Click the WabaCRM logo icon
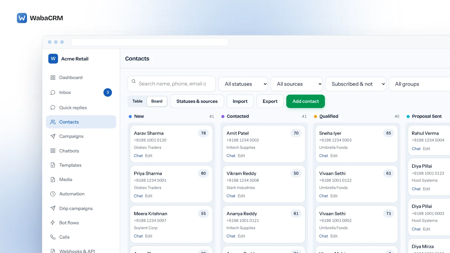The image size is (450, 253). point(22,18)
